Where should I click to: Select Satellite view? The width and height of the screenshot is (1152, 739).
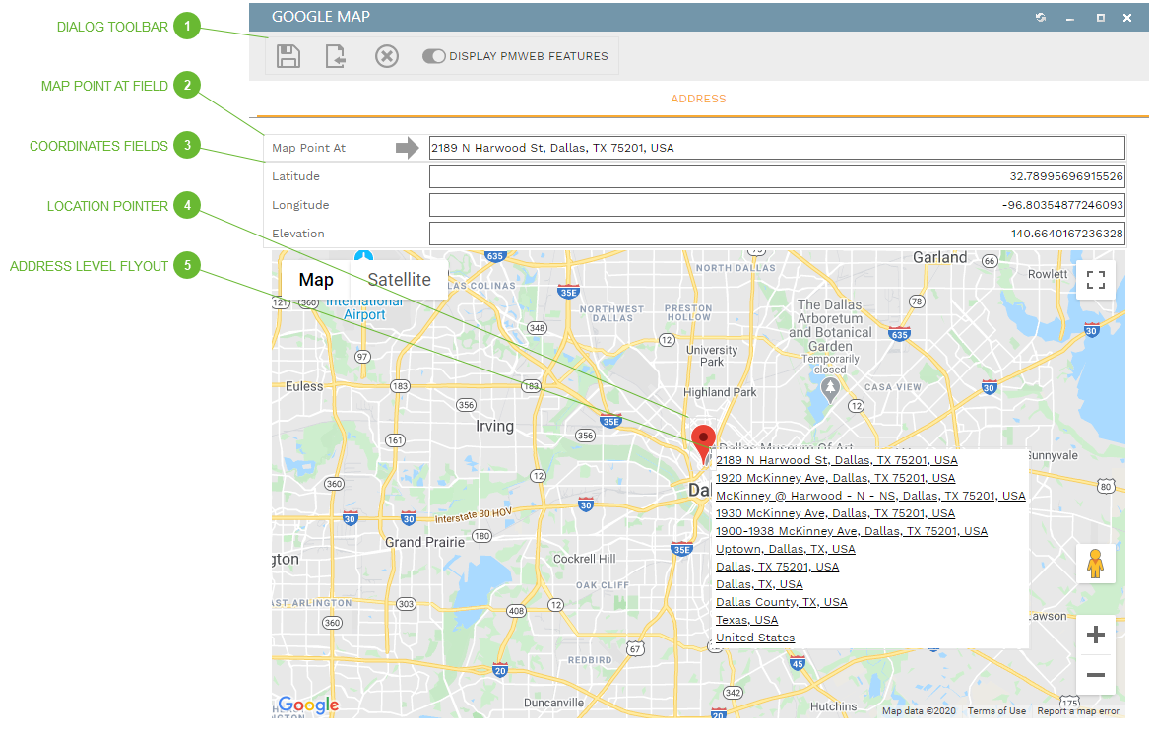pos(398,280)
